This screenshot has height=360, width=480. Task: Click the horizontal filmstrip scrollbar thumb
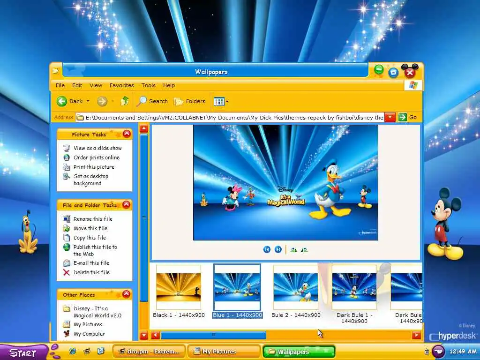pos(213,335)
